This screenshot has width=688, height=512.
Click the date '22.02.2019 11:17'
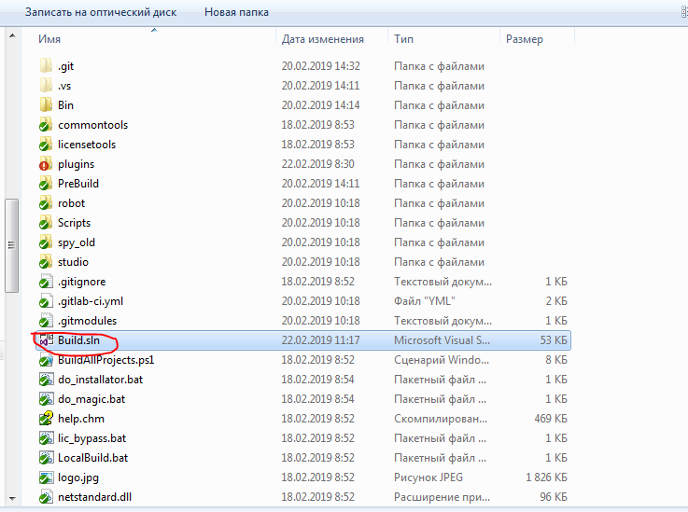click(x=321, y=340)
